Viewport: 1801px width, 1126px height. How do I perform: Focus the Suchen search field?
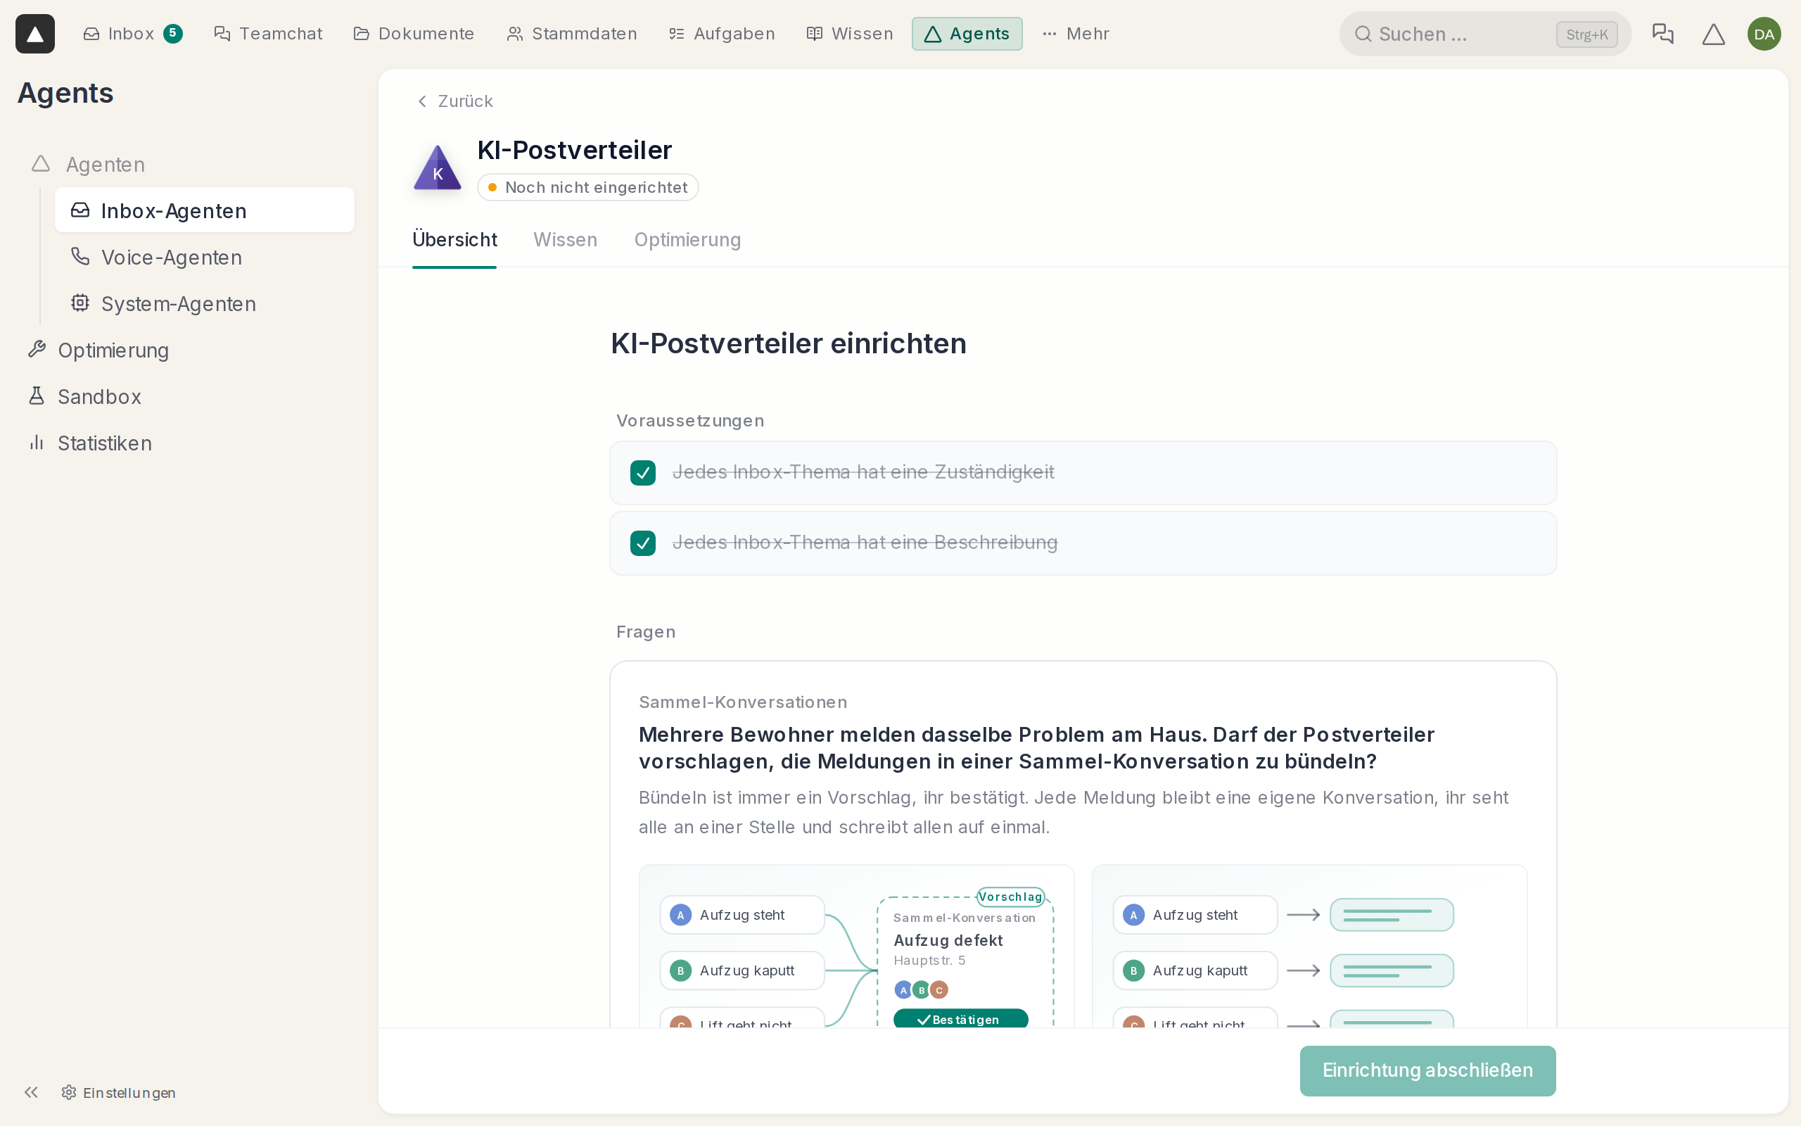click(1484, 34)
